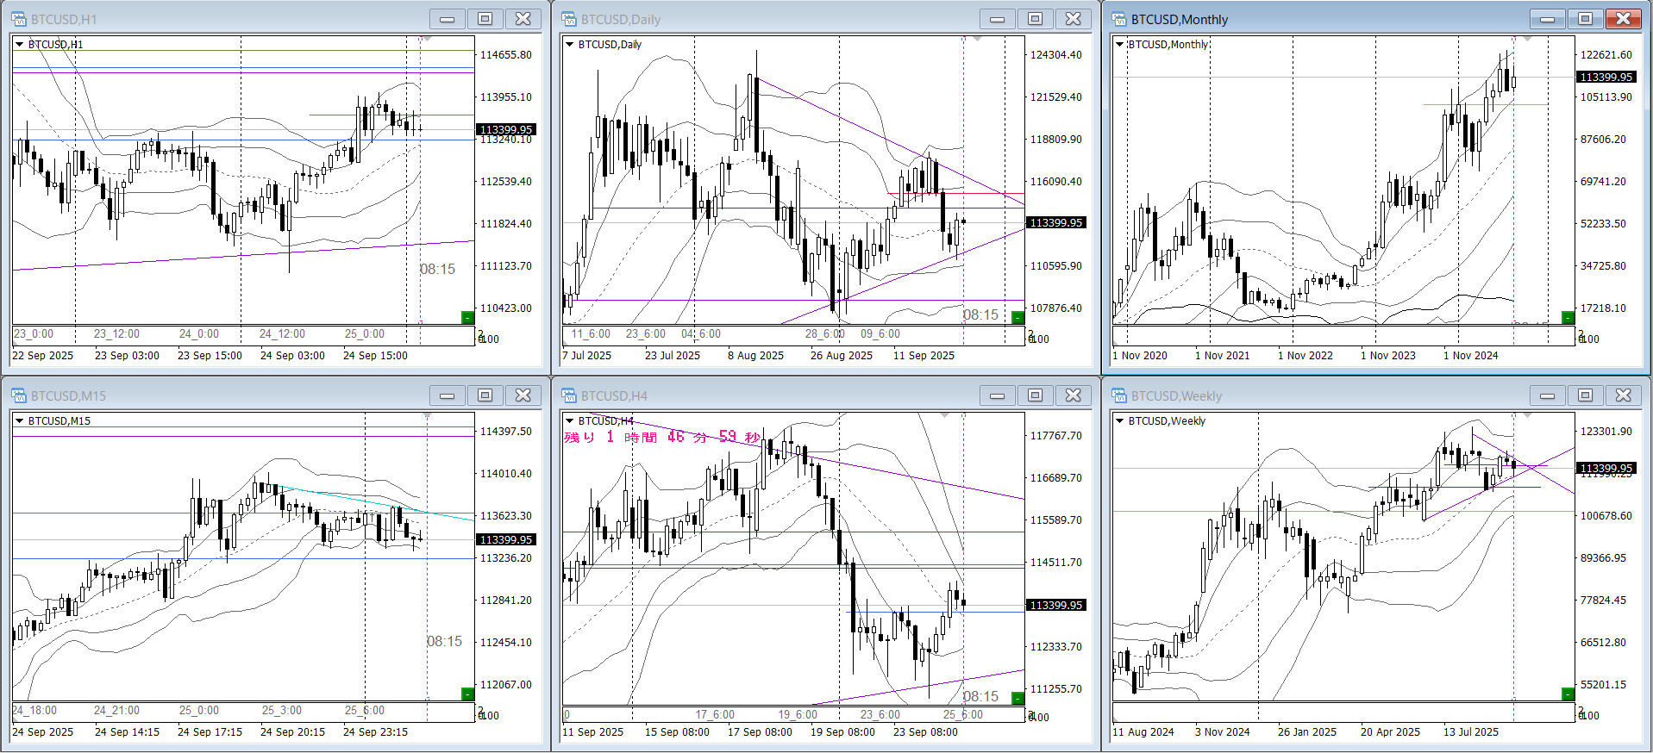Open the triangle menu beside BTCUSD,Daily label
This screenshot has height=753, width=1653.
click(x=570, y=44)
